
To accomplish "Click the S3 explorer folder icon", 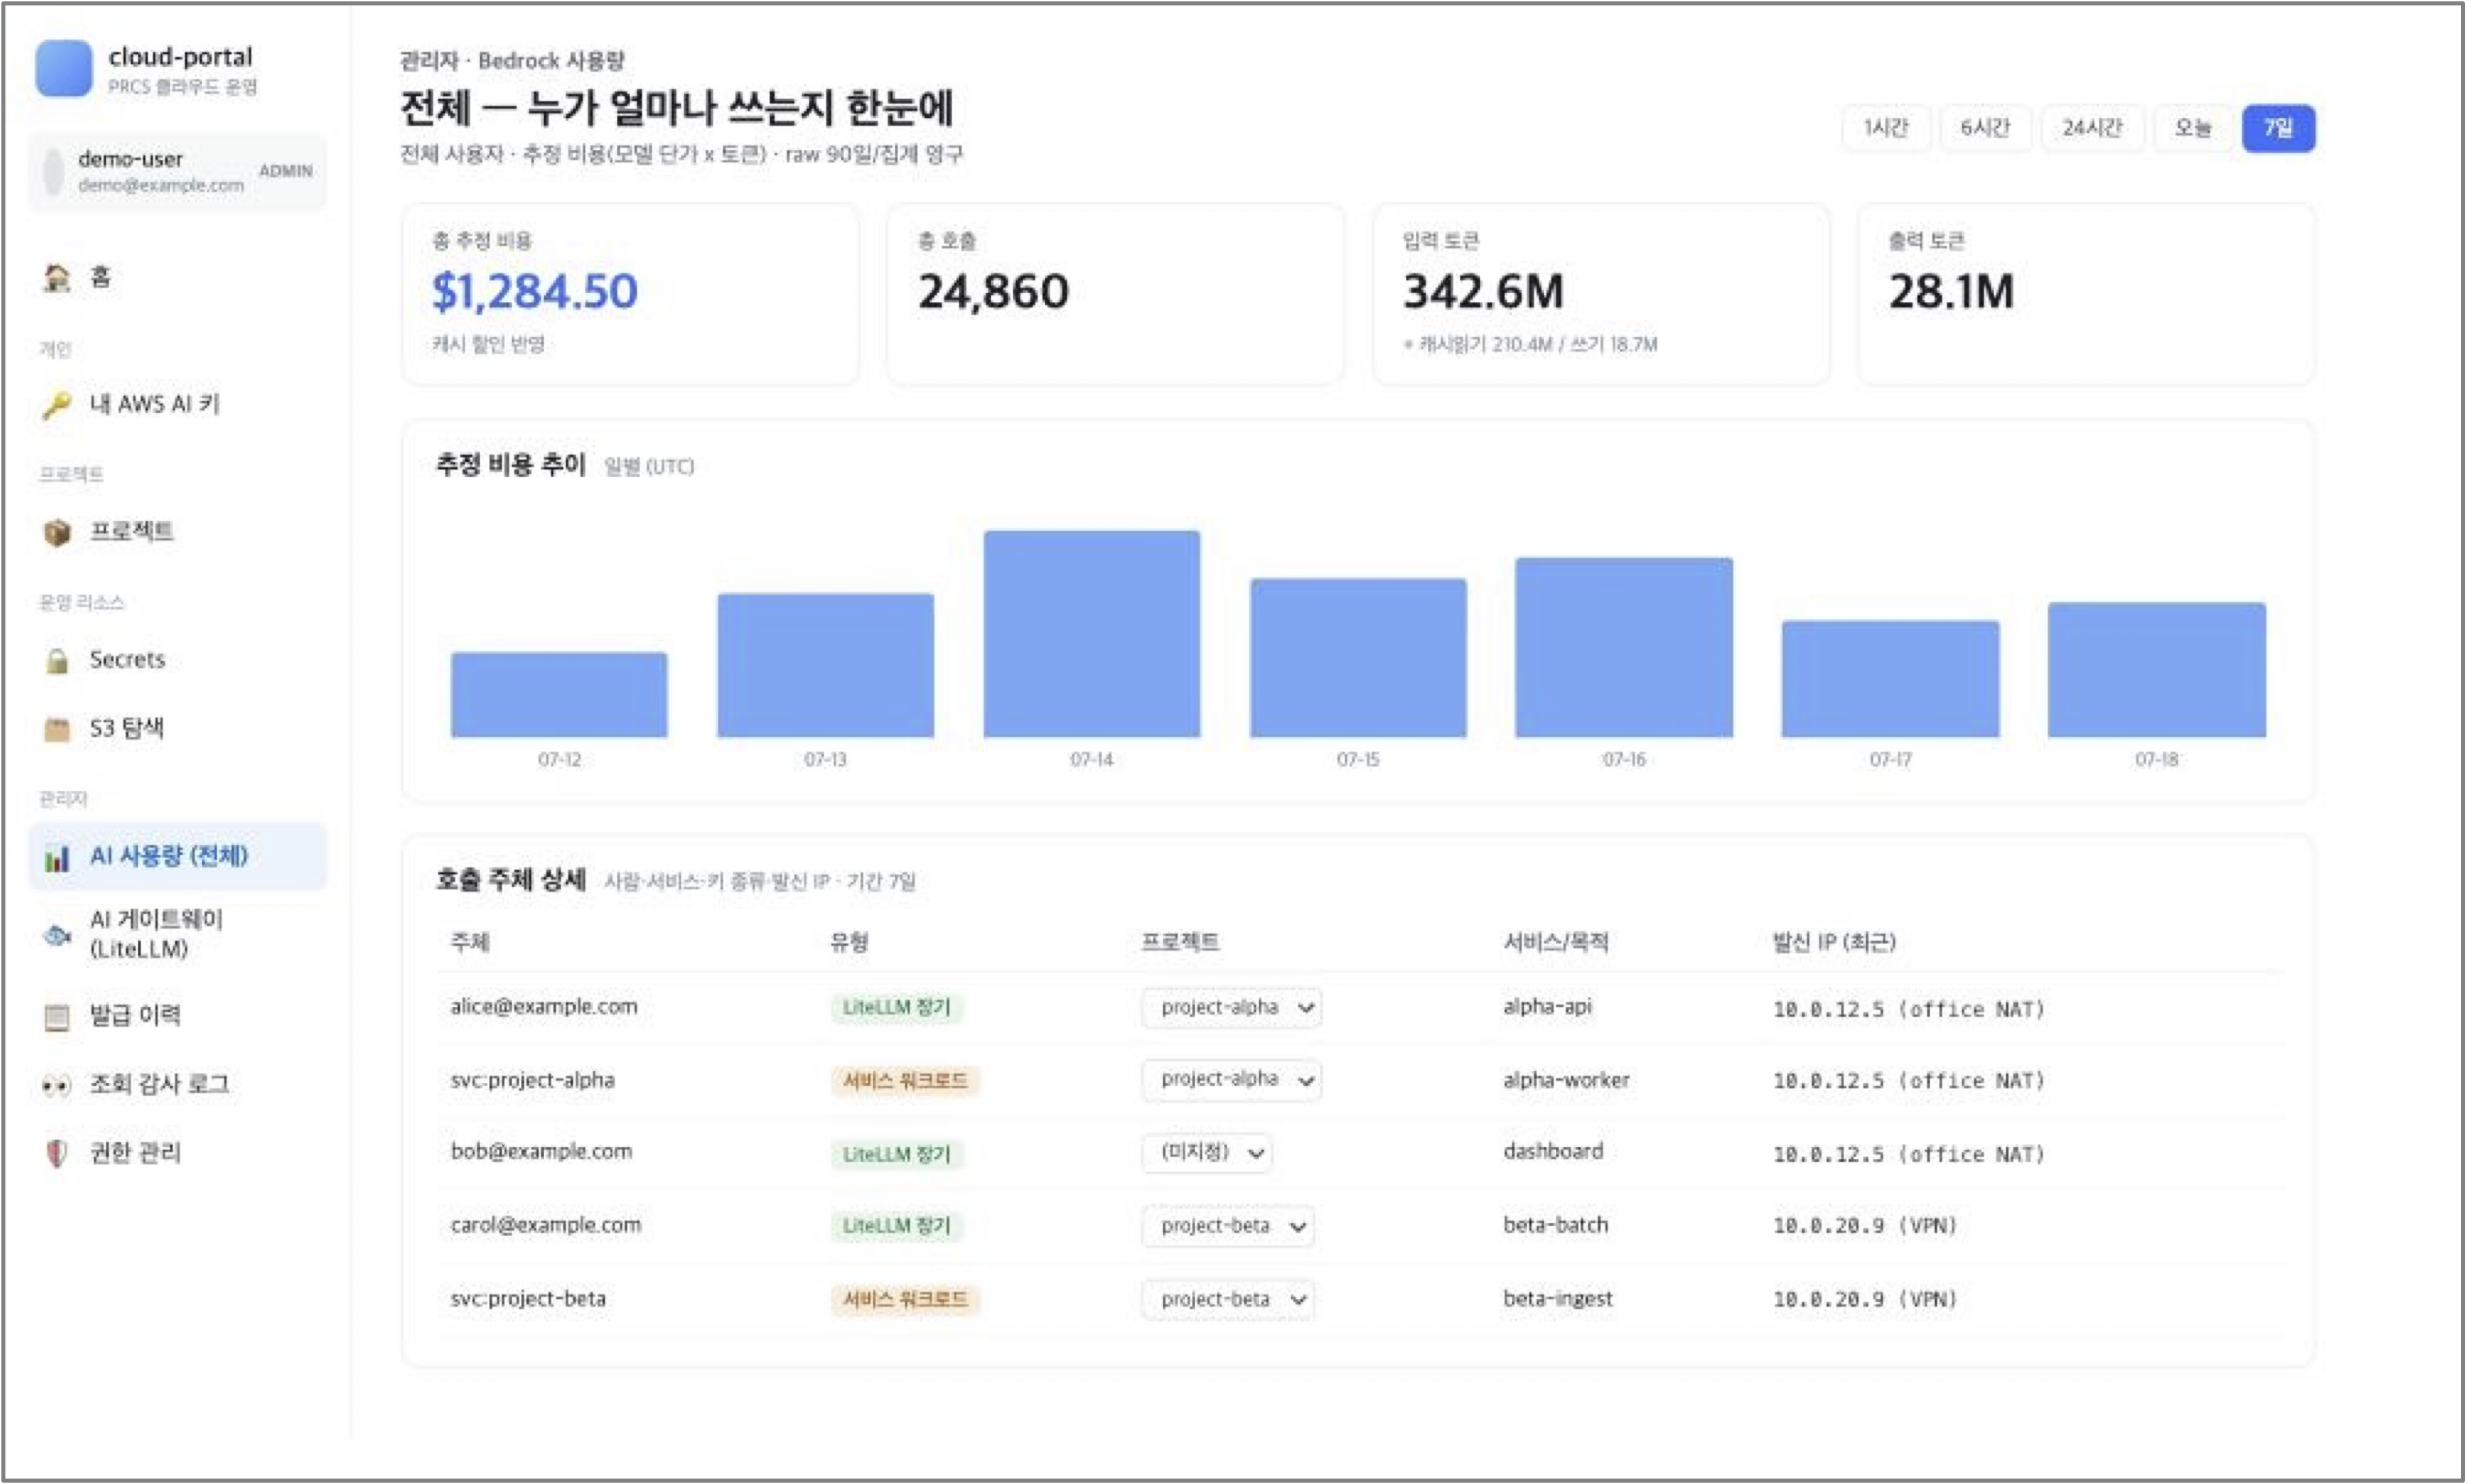I will pos(57,729).
